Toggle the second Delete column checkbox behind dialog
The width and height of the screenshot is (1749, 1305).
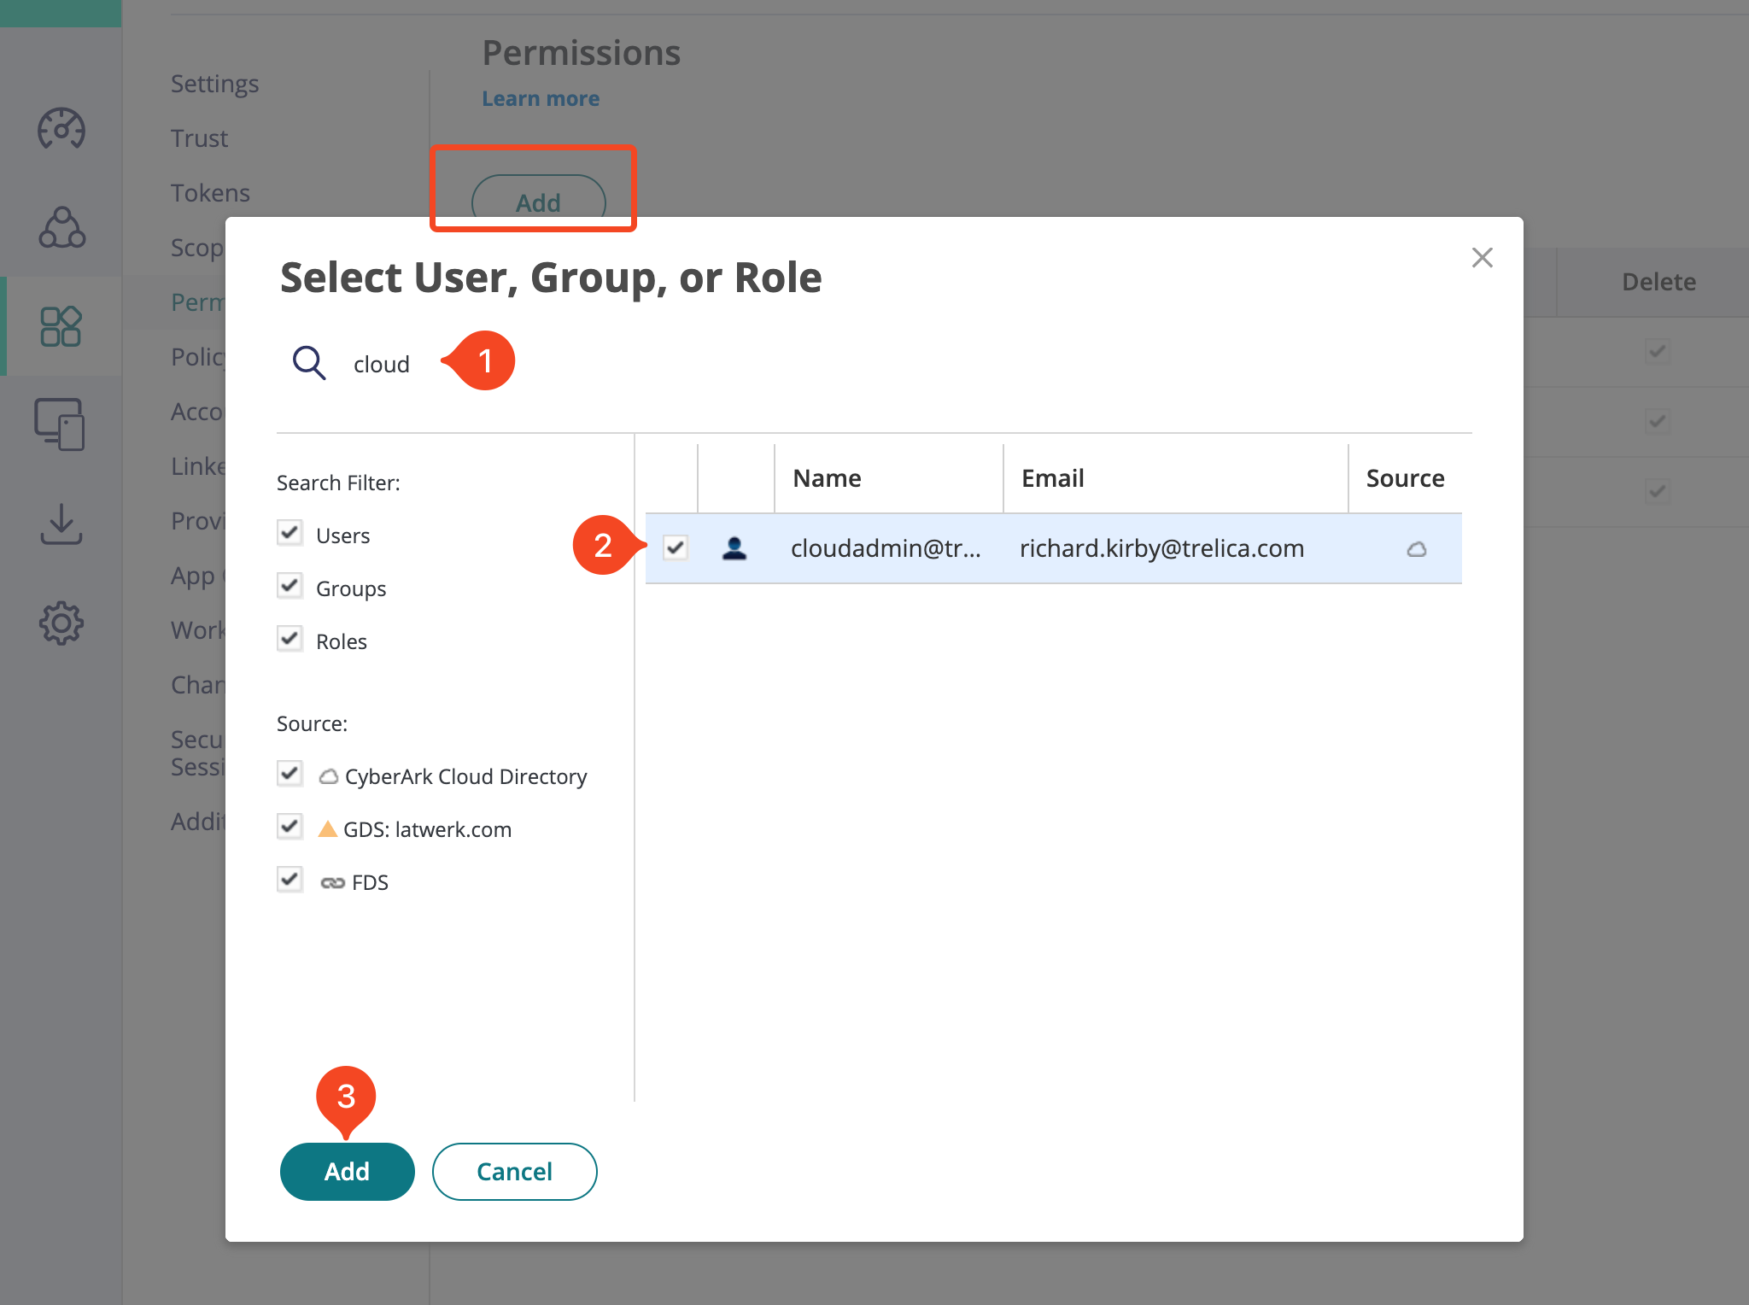point(1658,421)
